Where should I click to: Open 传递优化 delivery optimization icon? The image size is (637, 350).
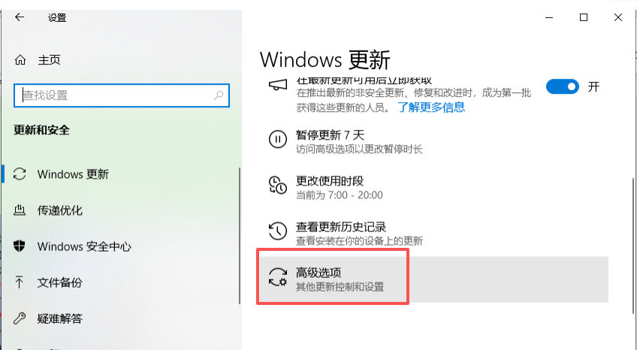pos(20,210)
